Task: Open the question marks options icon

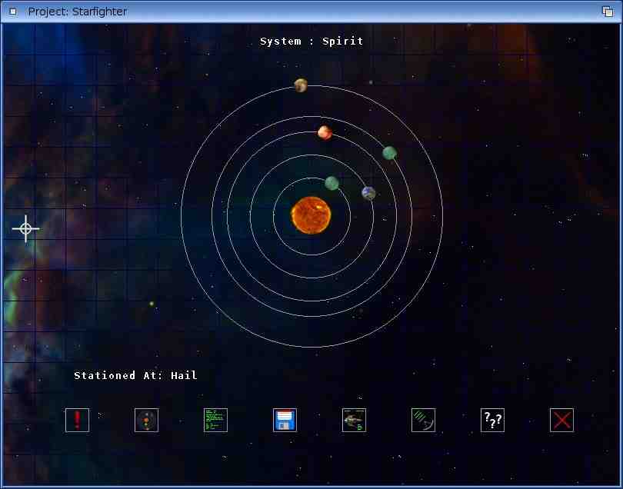Action: click(492, 420)
